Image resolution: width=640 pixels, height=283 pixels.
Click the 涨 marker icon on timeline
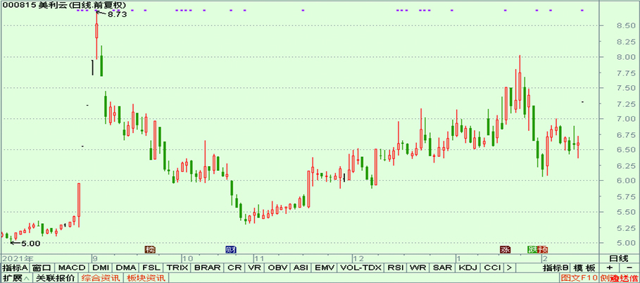click(506, 249)
